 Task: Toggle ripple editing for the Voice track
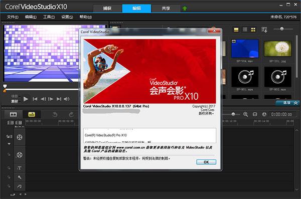pyautogui.click(x=9, y=177)
